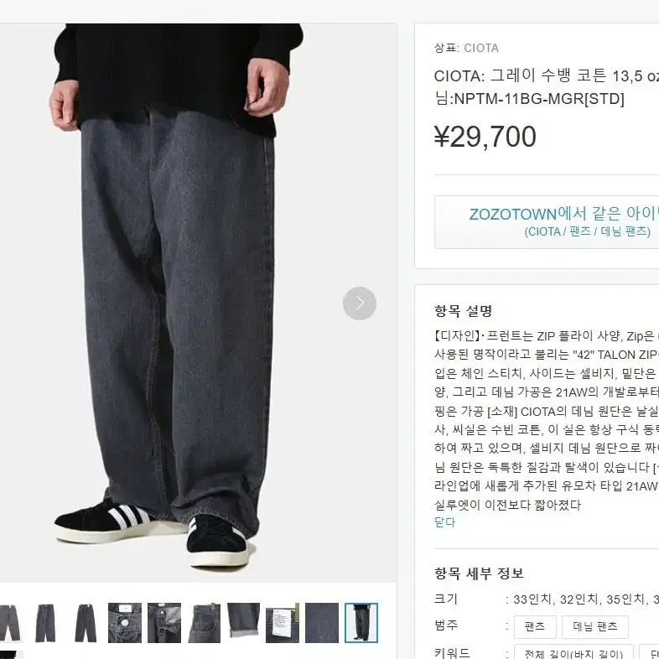This screenshot has width=659, height=659.
Task: Click partially visible thumbnail in second row
Action: [9, 655]
